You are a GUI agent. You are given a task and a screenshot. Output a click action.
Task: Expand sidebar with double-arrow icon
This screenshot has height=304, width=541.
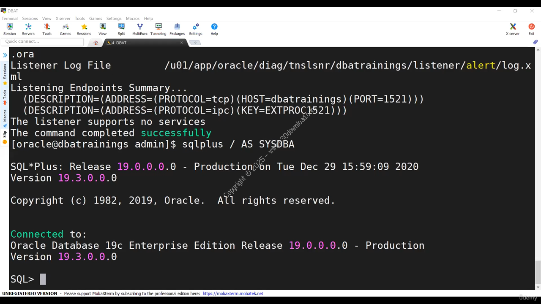point(5,55)
